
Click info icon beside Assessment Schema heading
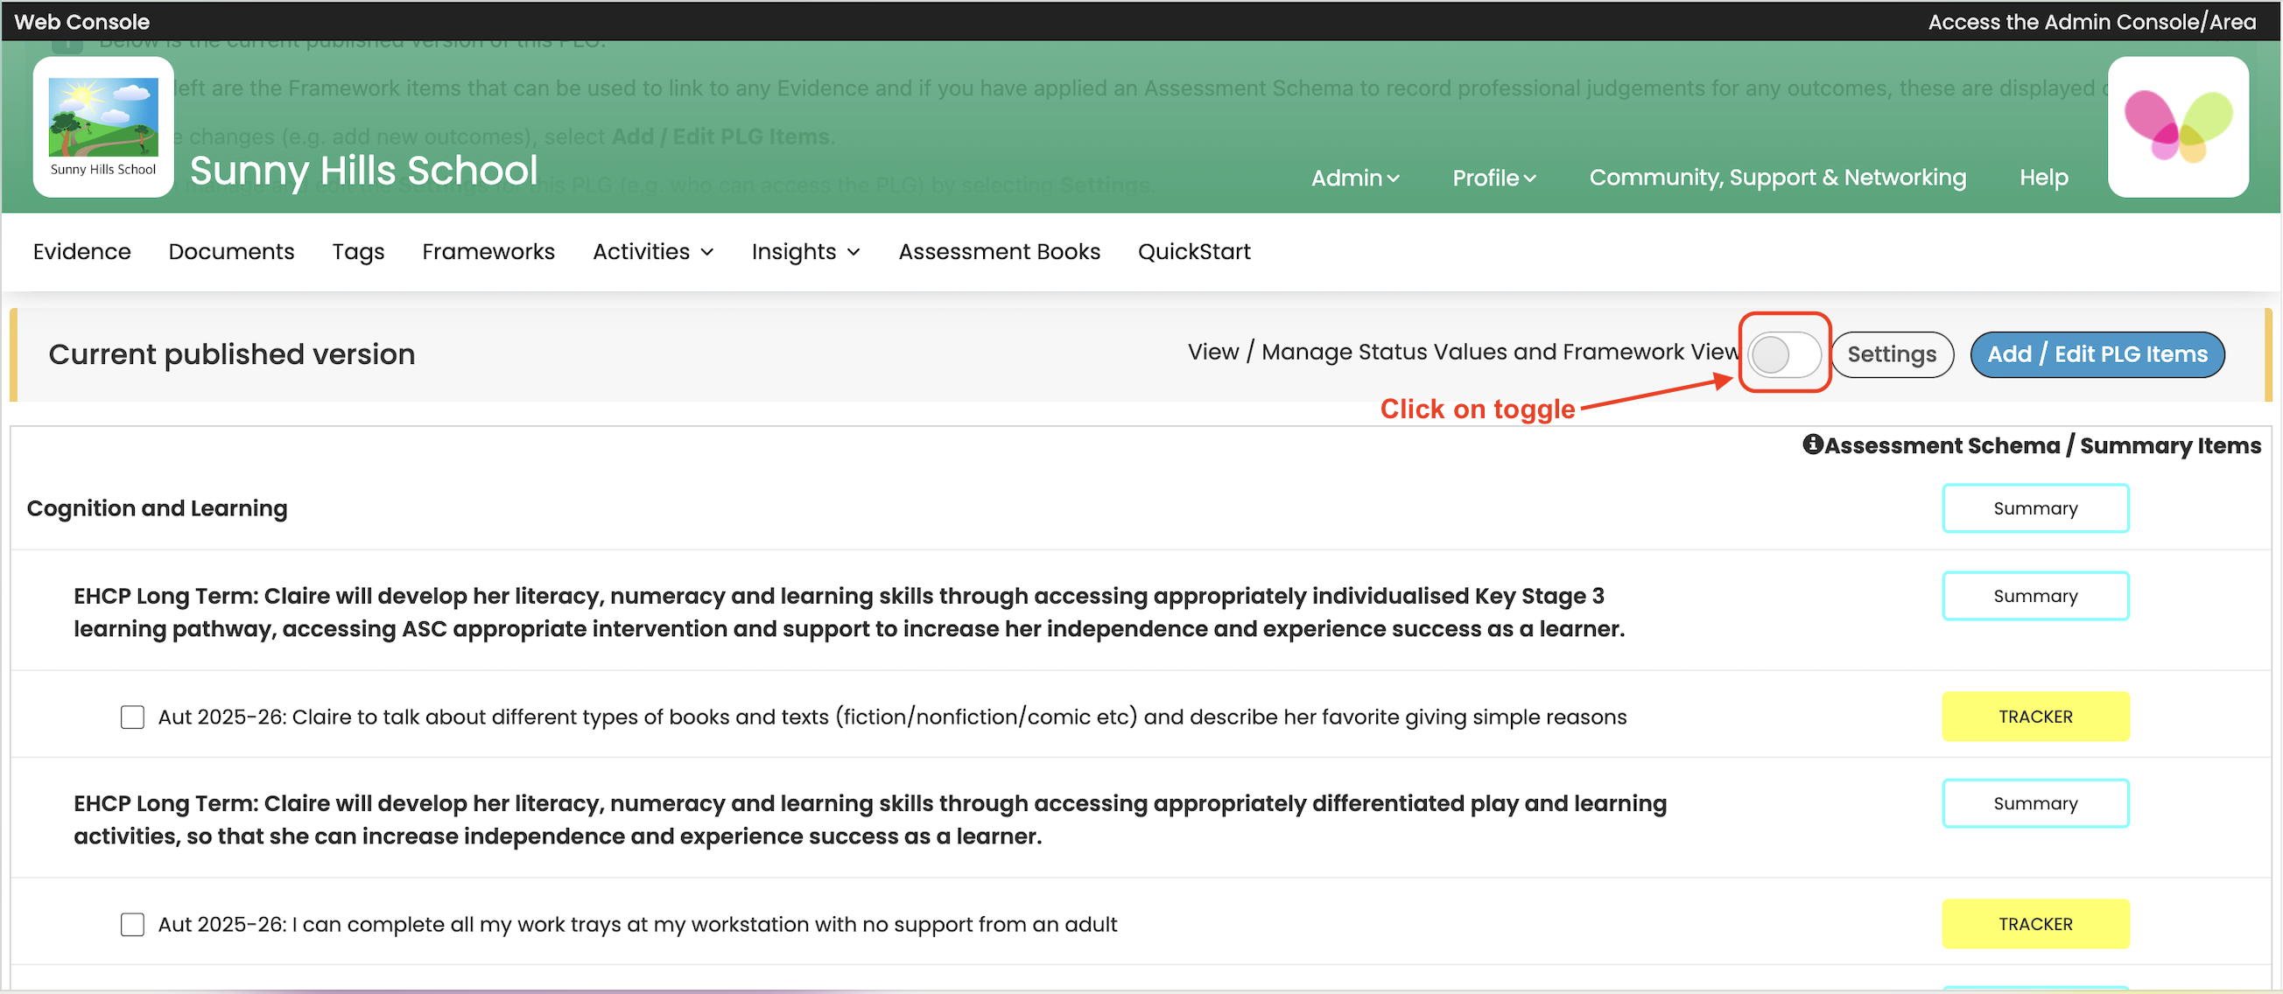click(x=1811, y=444)
